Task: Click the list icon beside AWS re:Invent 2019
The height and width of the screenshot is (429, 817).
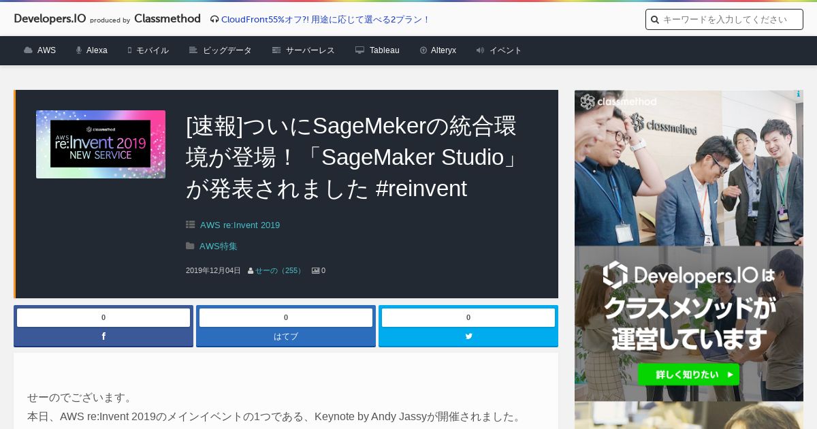Action: [x=191, y=225]
